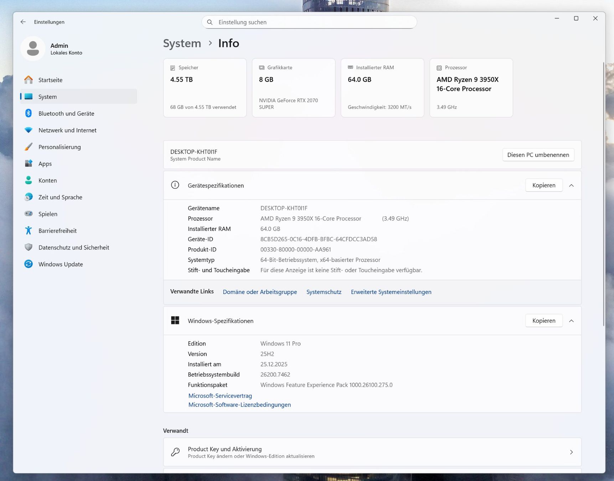This screenshot has height=481, width=614.
Task: Click Betriebssystembuild value 26200.7462
Action: point(275,374)
